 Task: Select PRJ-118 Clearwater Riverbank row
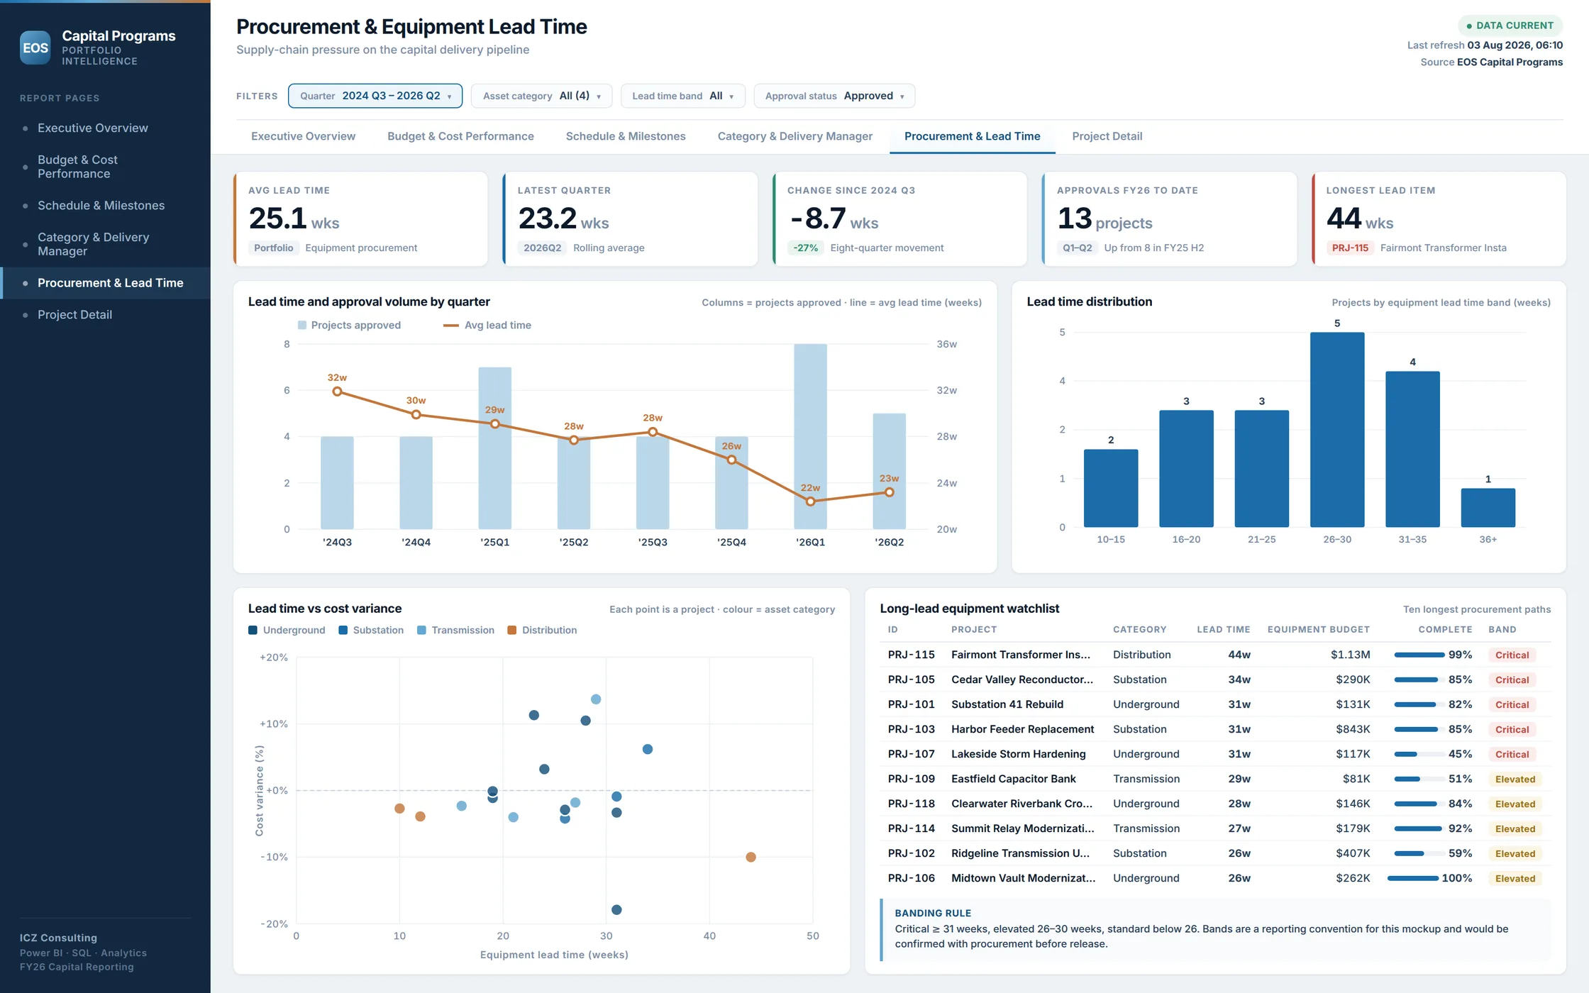pos(1215,804)
